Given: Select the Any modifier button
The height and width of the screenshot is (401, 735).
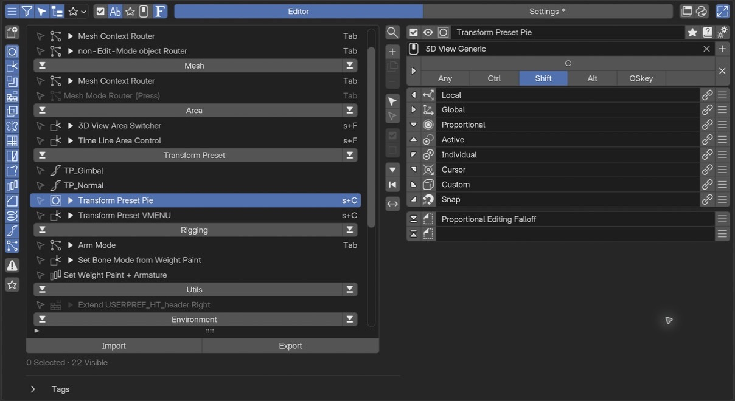Looking at the screenshot, I should coord(445,78).
